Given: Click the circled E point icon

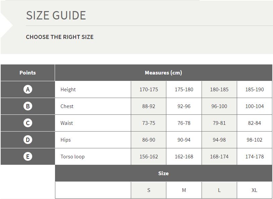Looking at the screenshot, I should [28, 156].
